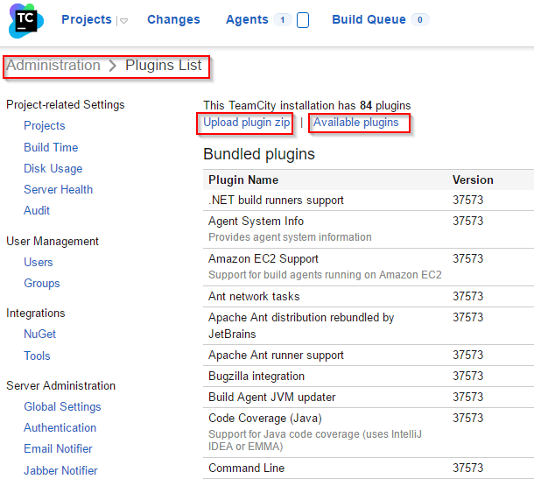Click the Build Queue count badge
This screenshot has height=479, width=534.
[420, 20]
